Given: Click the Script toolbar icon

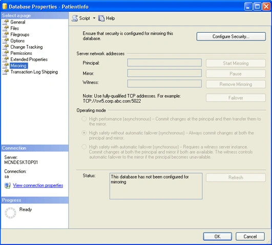Looking at the screenshot, I should coord(75,18).
